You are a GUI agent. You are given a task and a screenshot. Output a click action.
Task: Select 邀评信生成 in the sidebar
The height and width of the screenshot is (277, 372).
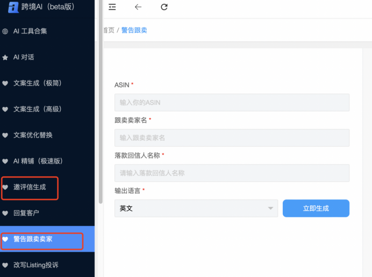click(30, 187)
